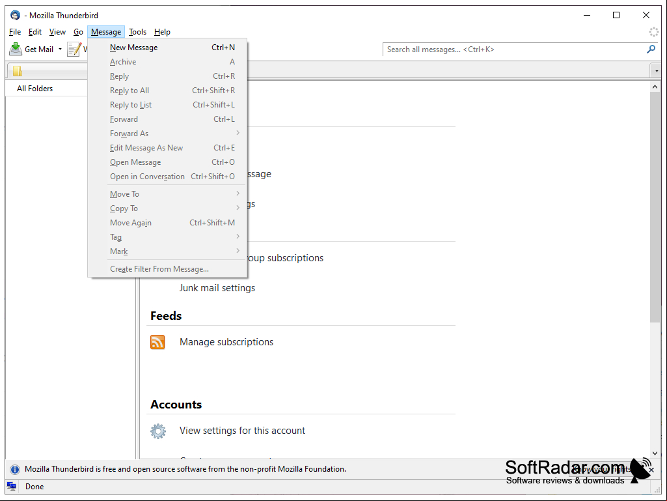The width and height of the screenshot is (667, 501).
Task: Expand the Mark submenu
Action: 238,251
